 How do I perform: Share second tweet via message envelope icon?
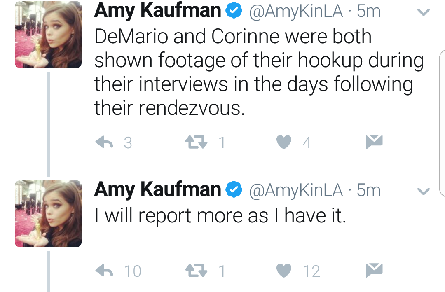(x=374, y=270)
